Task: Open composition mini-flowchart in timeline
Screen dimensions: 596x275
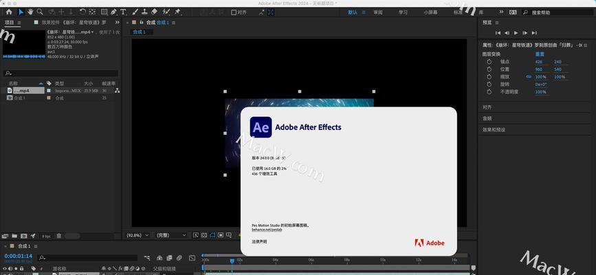Action: pyautogui.click(x=147, y=258)
